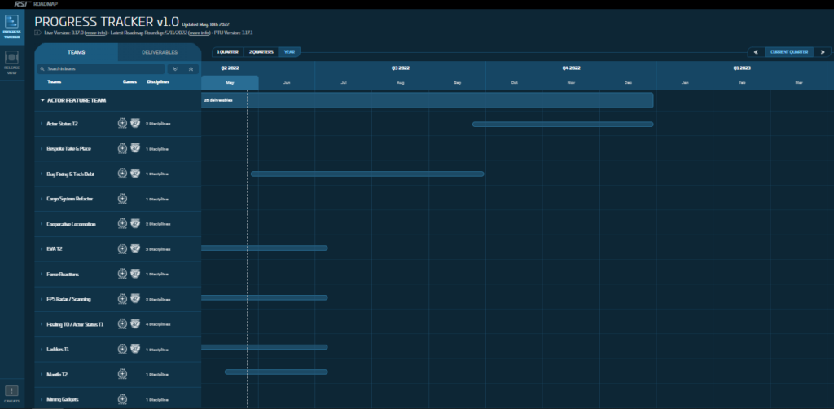Screen dimensions: 834x409
Task: Click the Actor Status T2 timeline bar
Action: pos(563,124)
